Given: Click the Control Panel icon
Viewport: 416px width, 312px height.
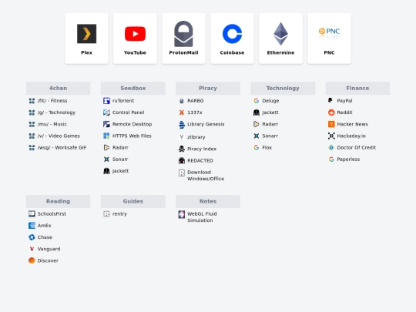Looking at the screenshot, I should [106, 112].
